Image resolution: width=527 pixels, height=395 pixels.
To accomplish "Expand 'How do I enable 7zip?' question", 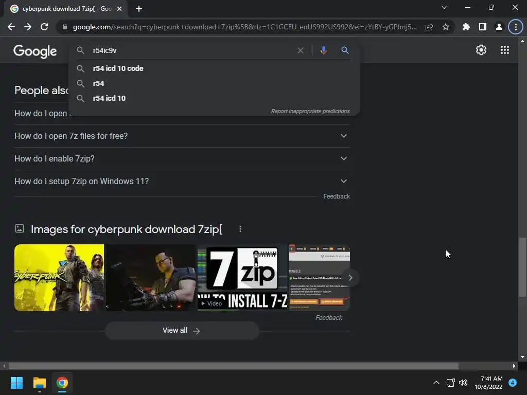I will tap(182, 158).
